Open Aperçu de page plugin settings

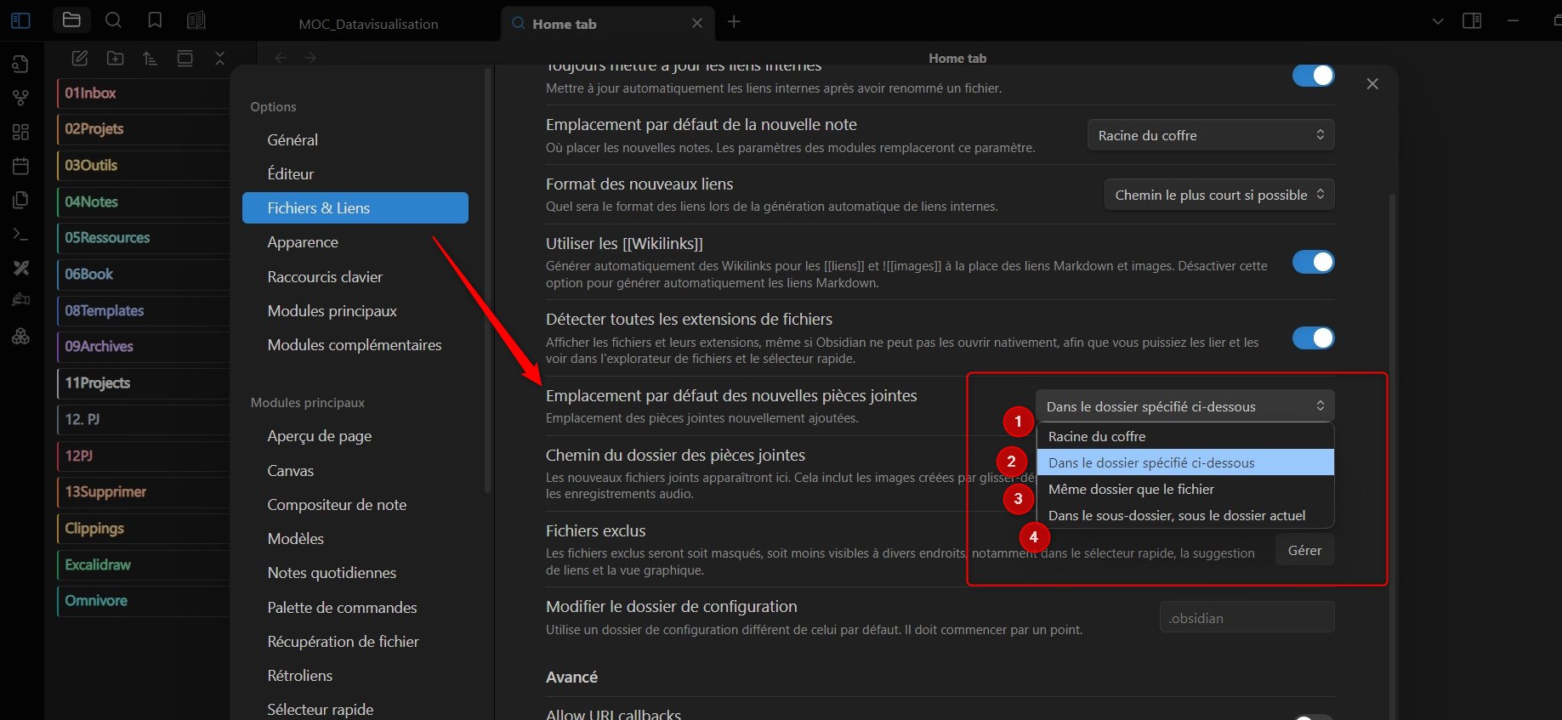(355, 436)
